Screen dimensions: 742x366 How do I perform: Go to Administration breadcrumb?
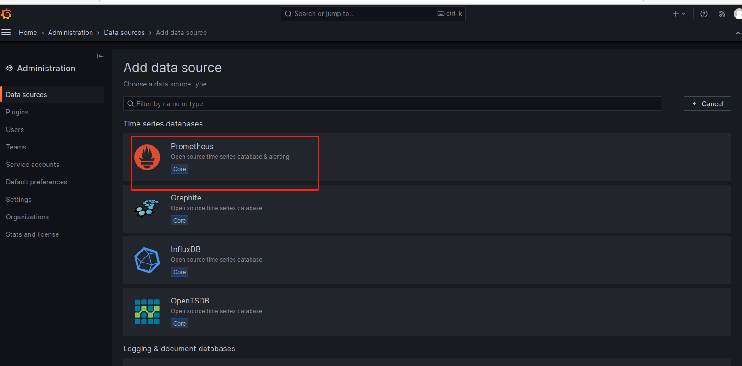70,33
